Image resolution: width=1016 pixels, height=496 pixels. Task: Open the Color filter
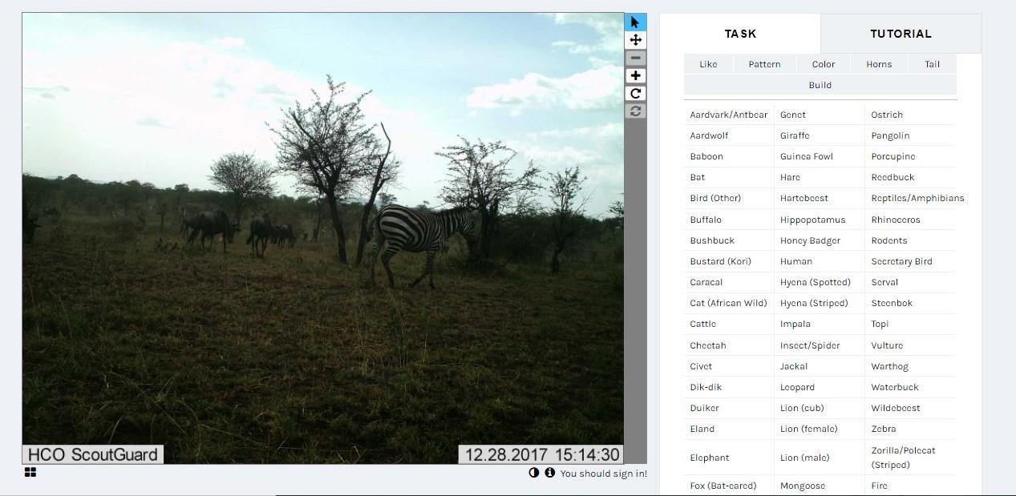point(824,64)
